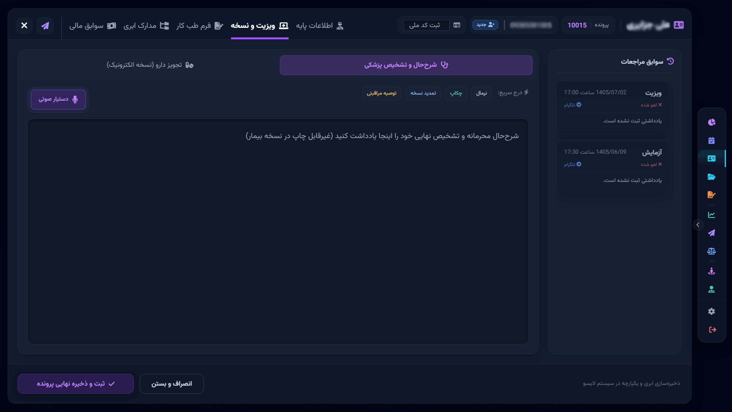Image resolution: width=732 pixels, height=412 pixels.
Task: Collapse the sidebar with the chevron arrow
Action: 698,225
